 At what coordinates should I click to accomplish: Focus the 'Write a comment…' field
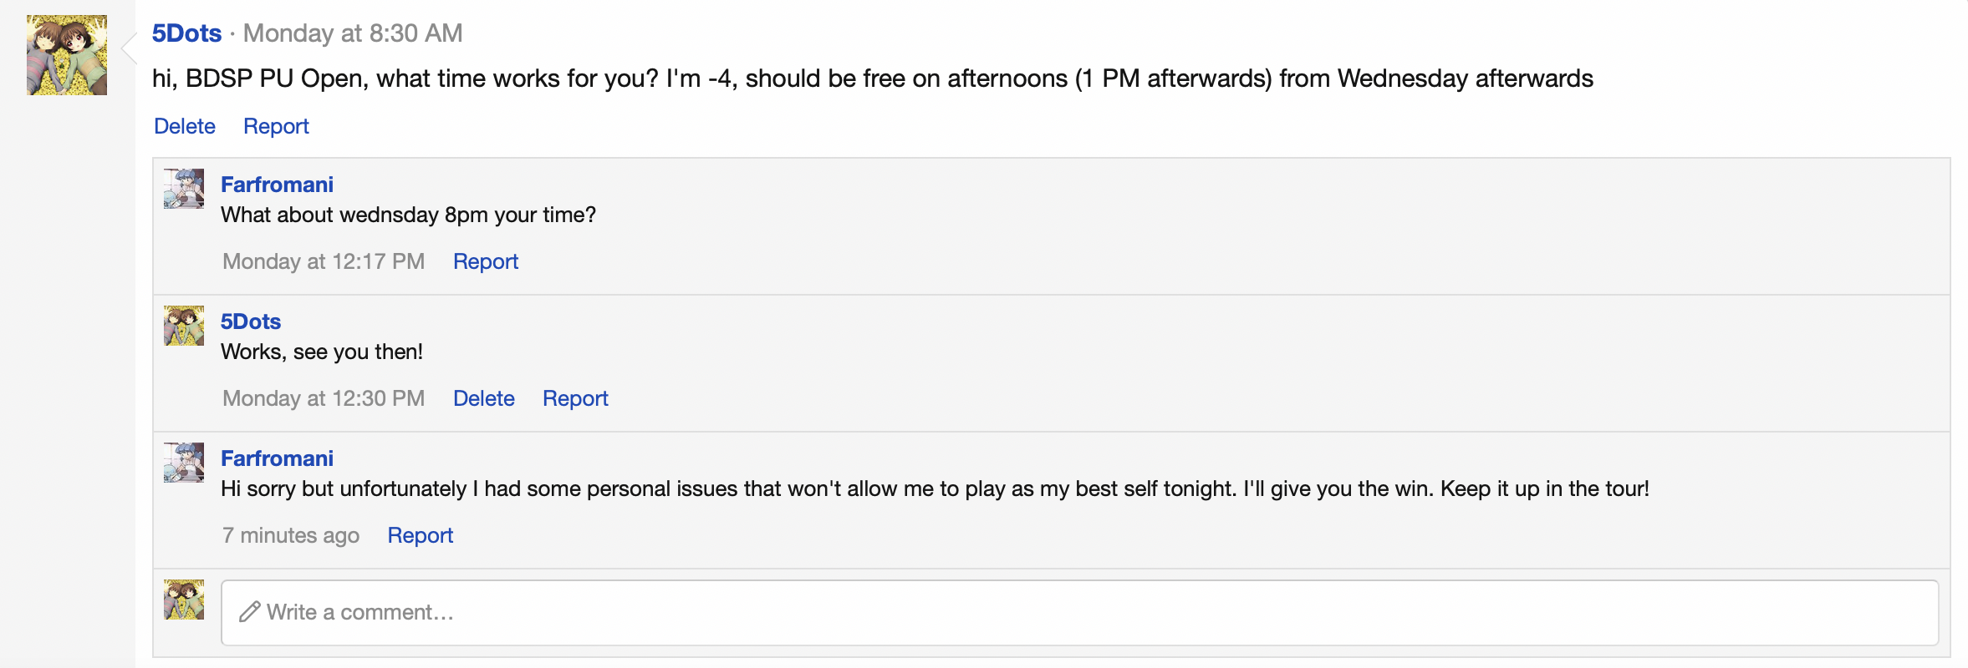click(1078, 613)
